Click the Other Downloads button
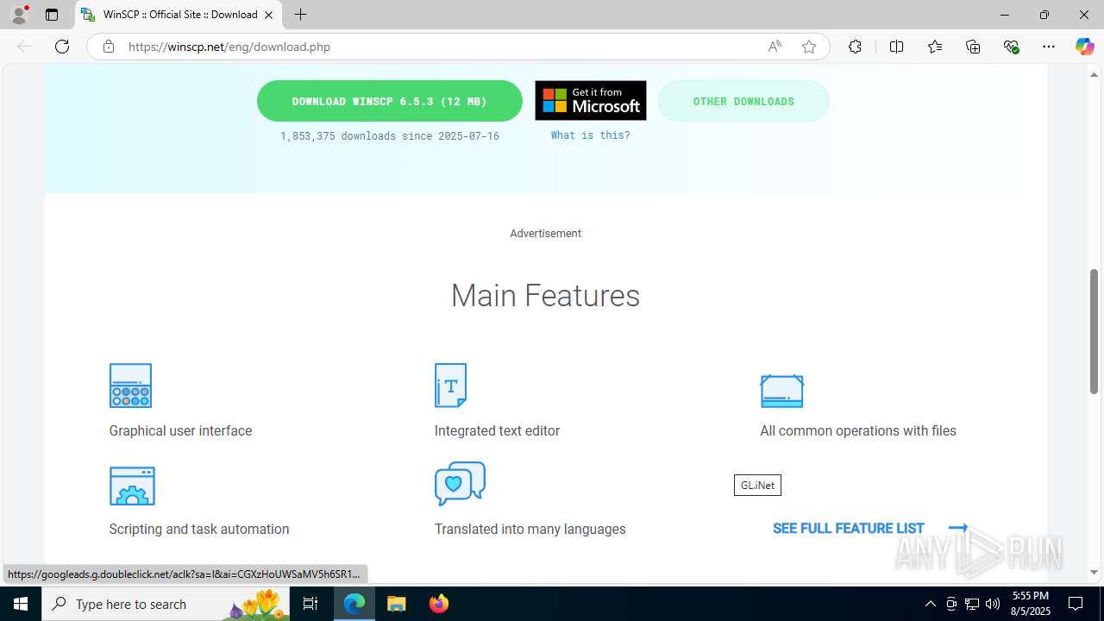This screenshot has width=1104, height=621. tap(743, 101)
